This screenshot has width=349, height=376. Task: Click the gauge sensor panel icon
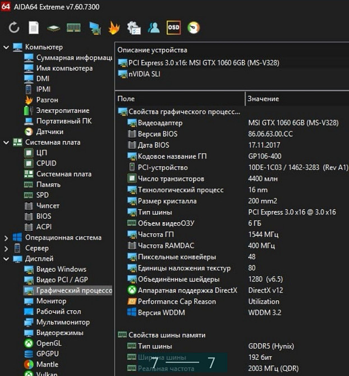(194, 27)
